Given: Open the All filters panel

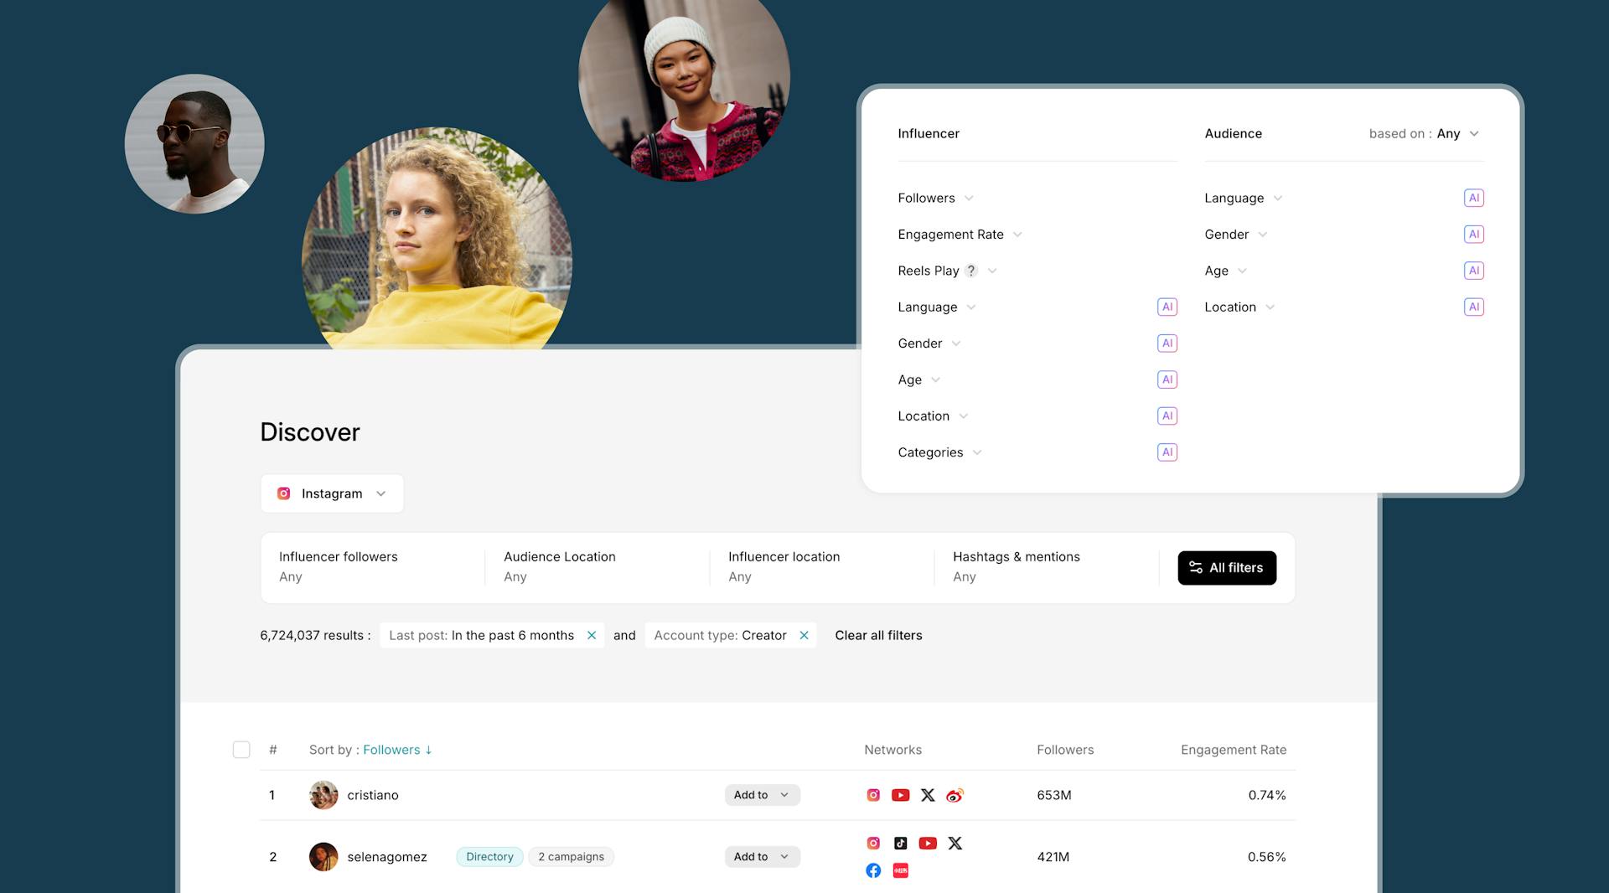Looking at the screenshot, I should (x=1227, y=568).
